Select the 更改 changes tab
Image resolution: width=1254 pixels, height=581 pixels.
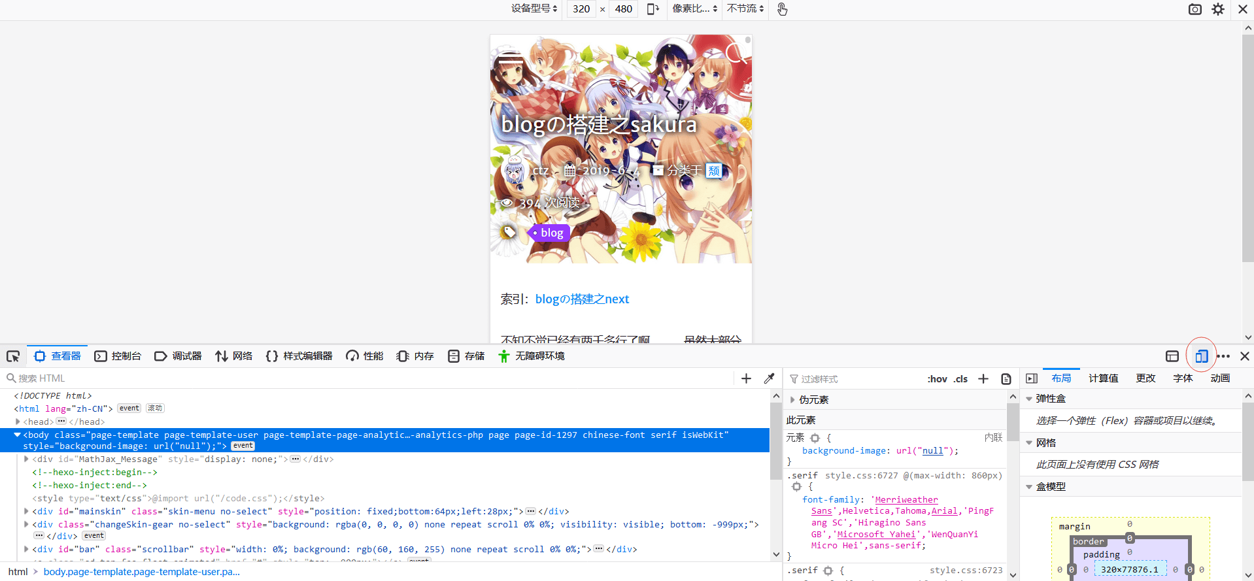click(x=1145, y=378)
